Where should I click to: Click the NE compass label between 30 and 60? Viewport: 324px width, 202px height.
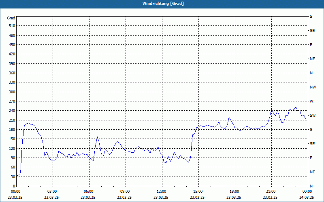(312, 172)
